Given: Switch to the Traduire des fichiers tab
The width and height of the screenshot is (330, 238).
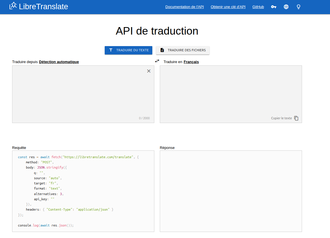Looking at the screenshot, I should tap(183, 50).
